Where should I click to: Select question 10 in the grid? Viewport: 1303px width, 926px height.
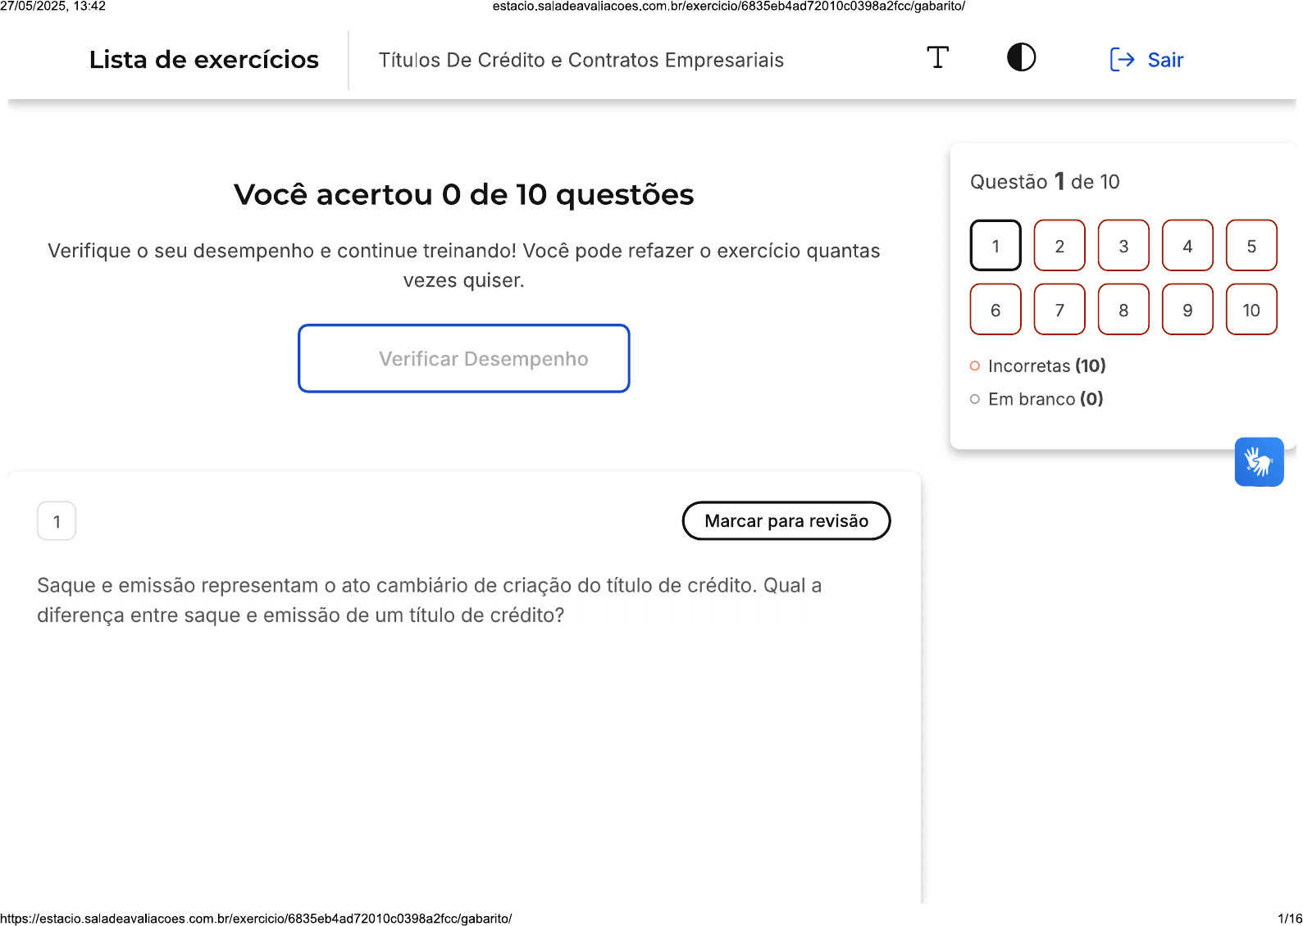1251,309
